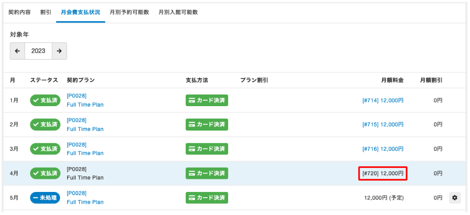The image size is (470, 215).
Task: Open the 月別入館可能数 tab
Action: (178, 12)
